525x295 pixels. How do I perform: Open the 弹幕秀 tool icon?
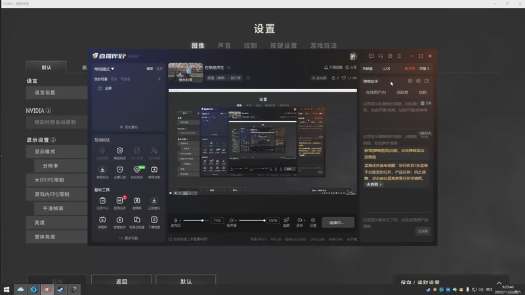point(102,220)
